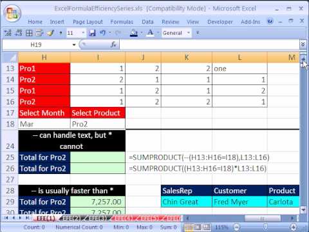Image resolution: width=309 pixels, height=232 pixels.
Task: Select the Chin Great cell
Action: (x=187, y=202)
